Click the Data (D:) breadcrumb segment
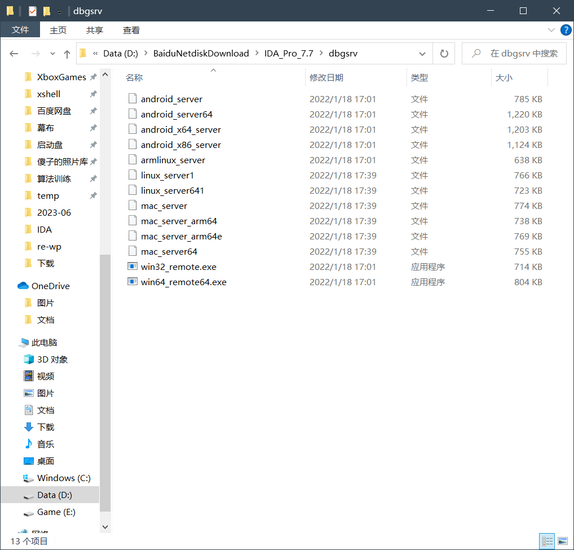 pos(121,54)
